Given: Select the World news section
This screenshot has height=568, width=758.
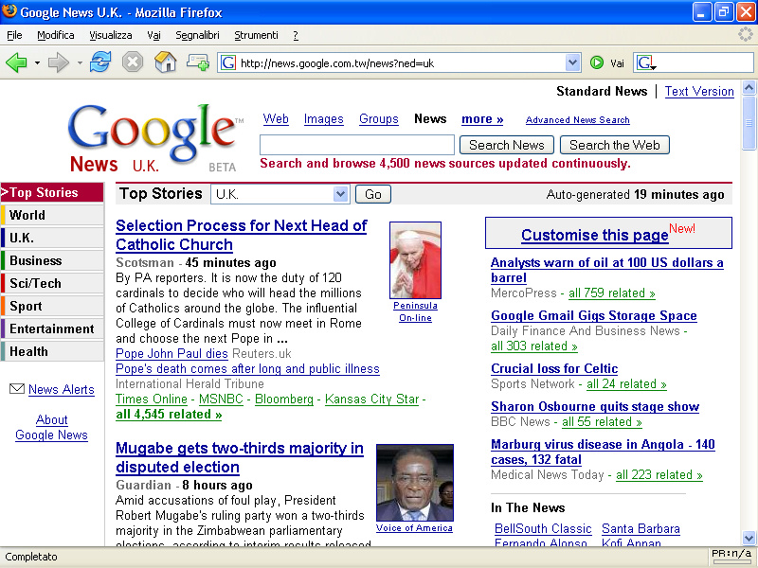Looking at the screenshot, I should pos(52,215).
